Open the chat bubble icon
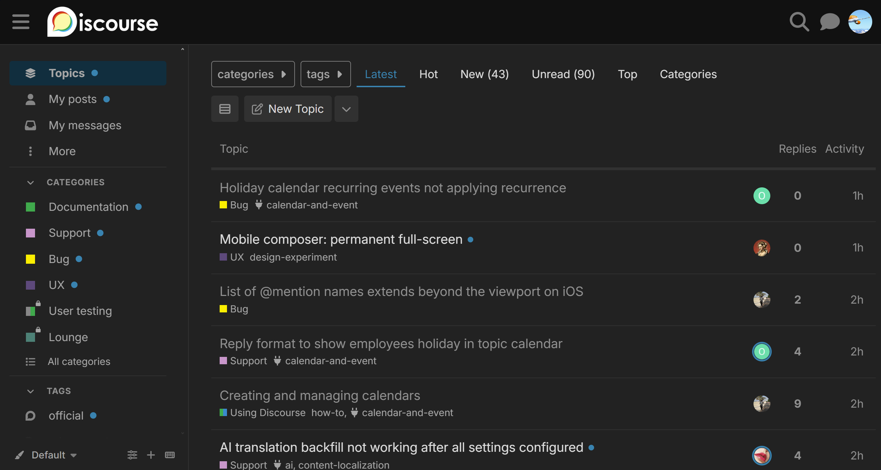 point(829,22)
